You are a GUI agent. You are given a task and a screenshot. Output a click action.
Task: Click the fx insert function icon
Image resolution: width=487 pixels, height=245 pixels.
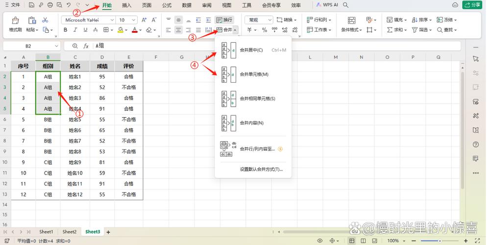coord(86,46)
